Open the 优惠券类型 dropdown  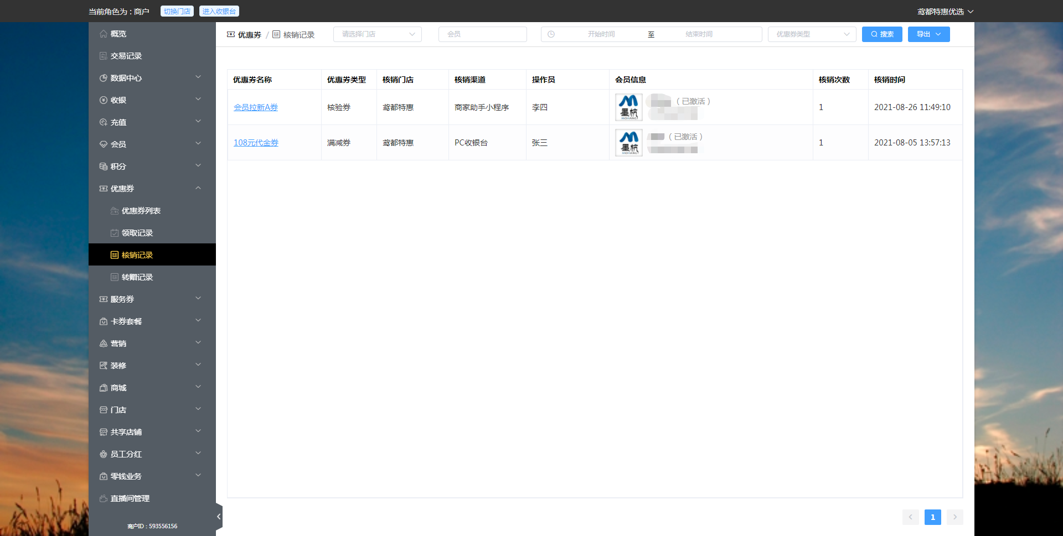click(812, 34)
